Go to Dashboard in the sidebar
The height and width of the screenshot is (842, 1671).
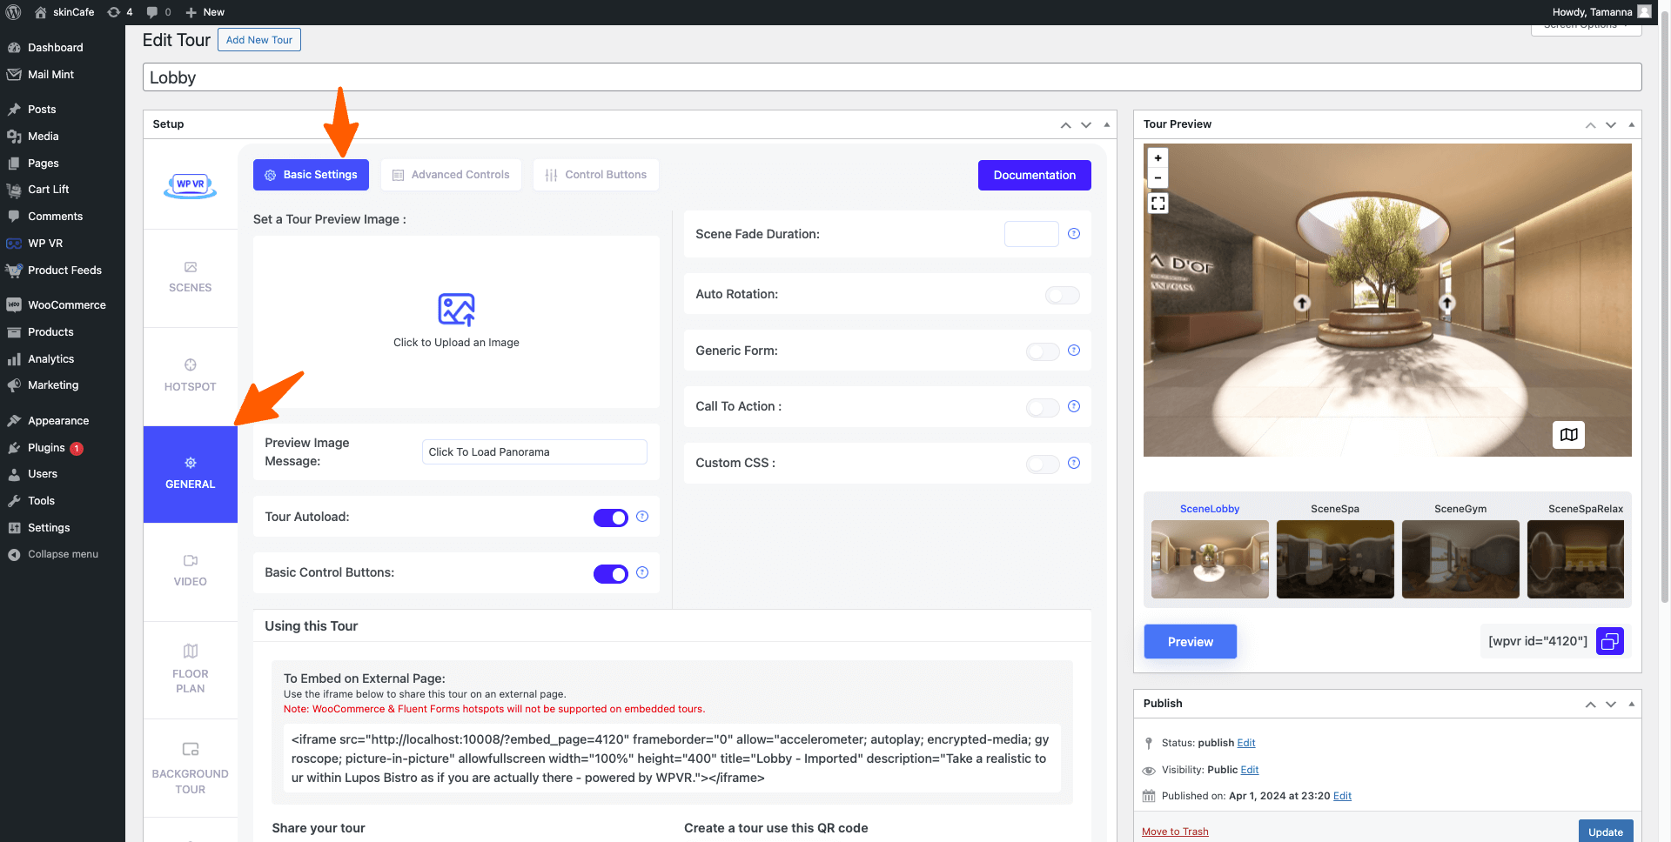coord(55,47)
